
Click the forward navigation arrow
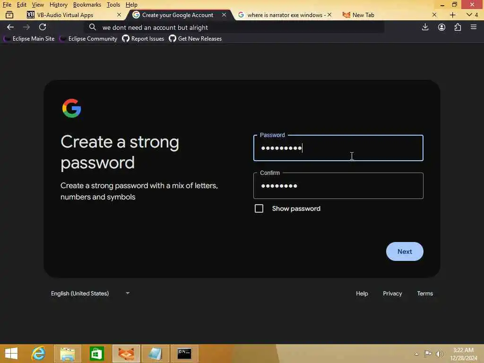click(x=26, y=27)
